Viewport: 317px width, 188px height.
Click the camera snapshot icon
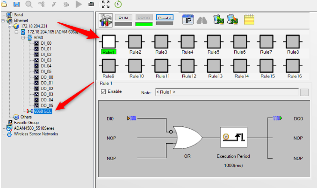[x=91, y=4]
